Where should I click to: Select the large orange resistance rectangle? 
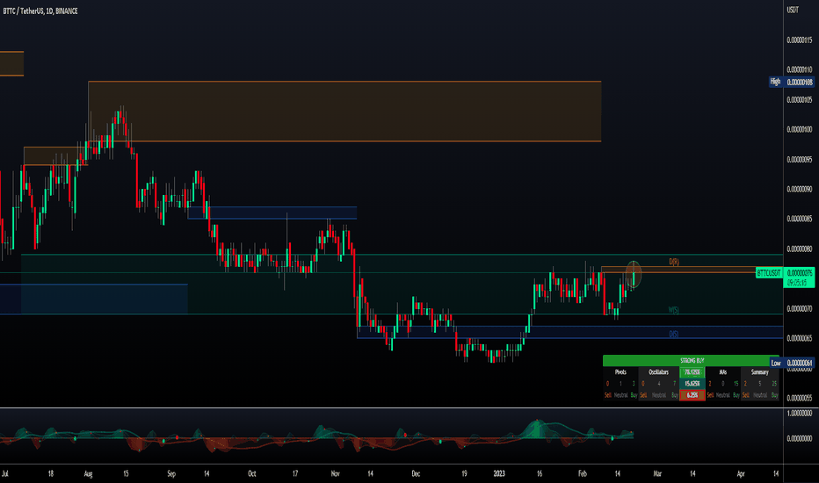tap(344, 112)
